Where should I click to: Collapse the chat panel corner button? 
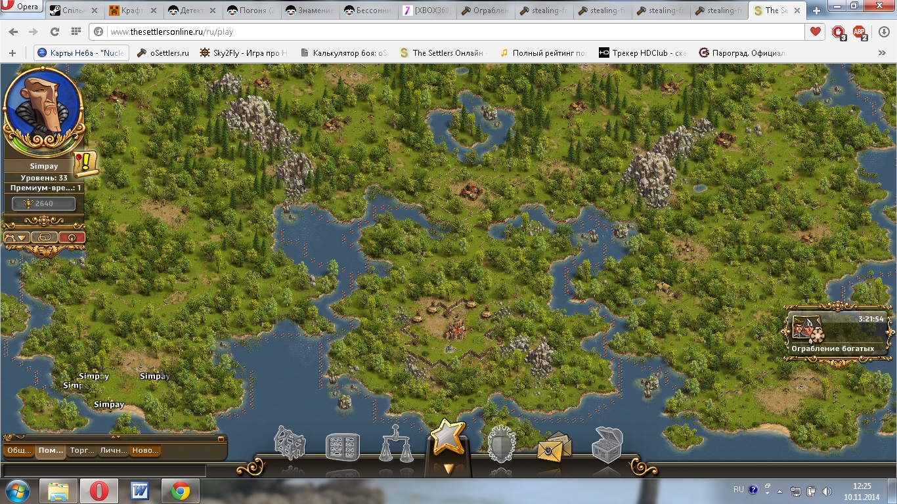point(221,439)
